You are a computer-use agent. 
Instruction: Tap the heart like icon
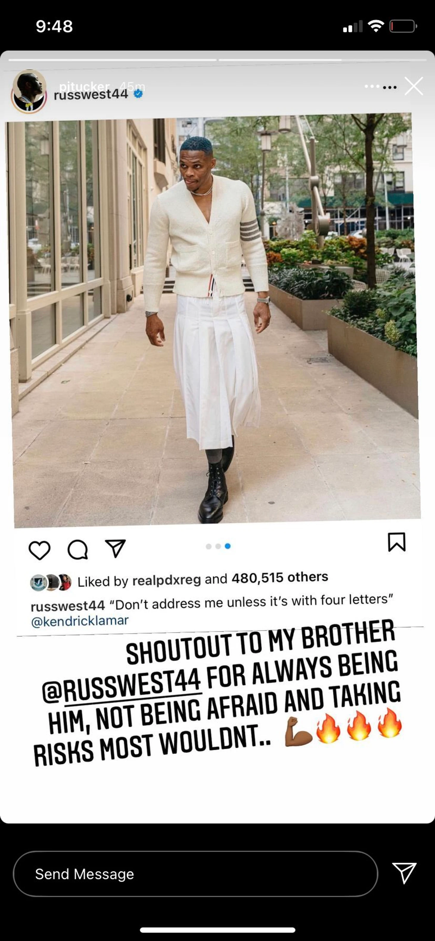tap(40, 550)
